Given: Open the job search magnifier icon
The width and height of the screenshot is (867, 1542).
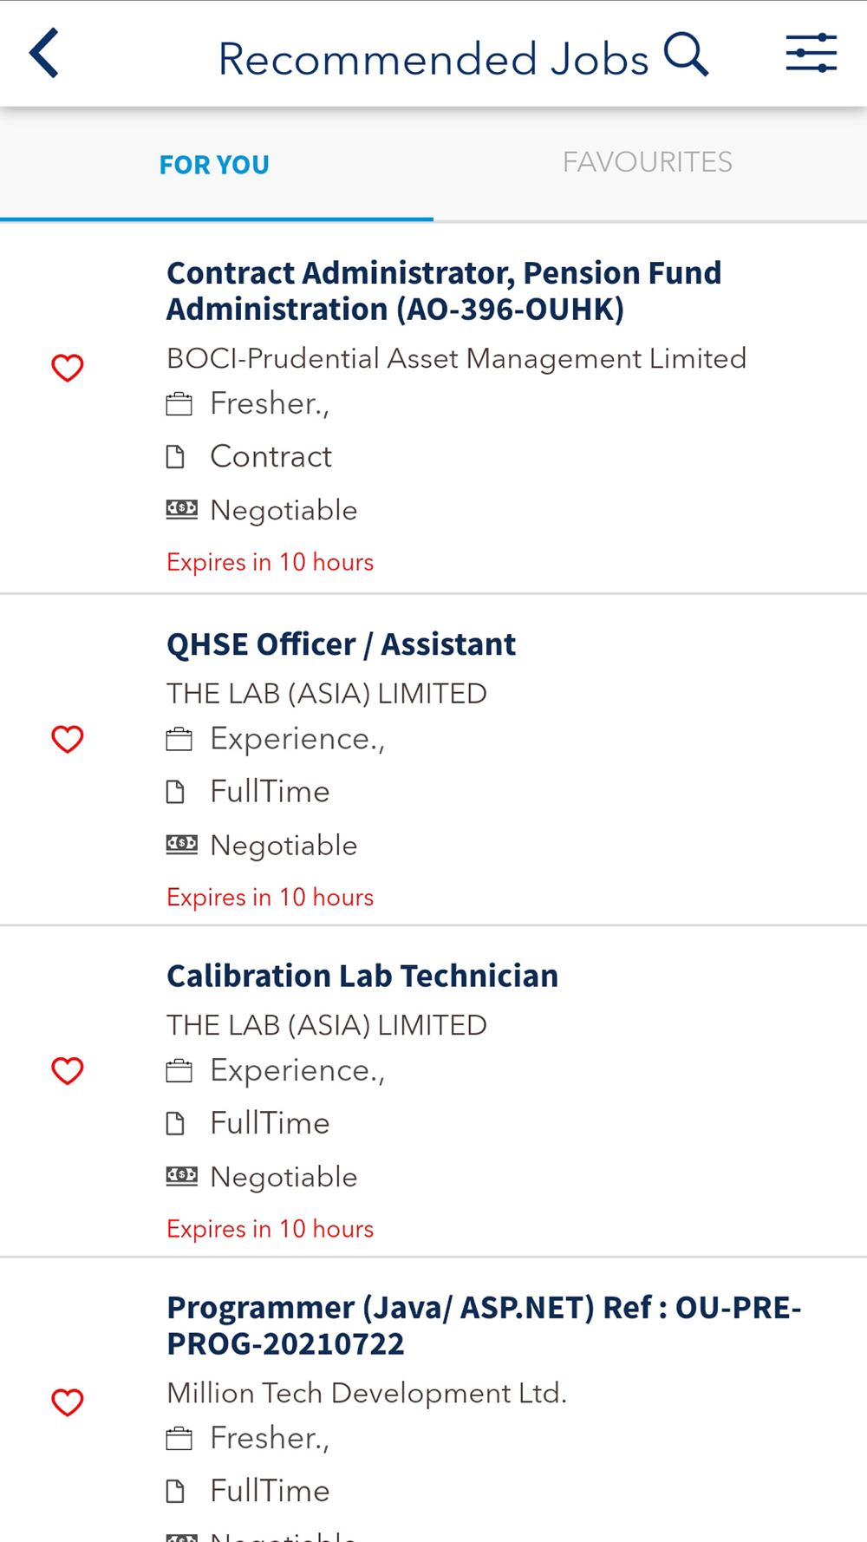Looking at the screenshot, I should pos(687,55).
